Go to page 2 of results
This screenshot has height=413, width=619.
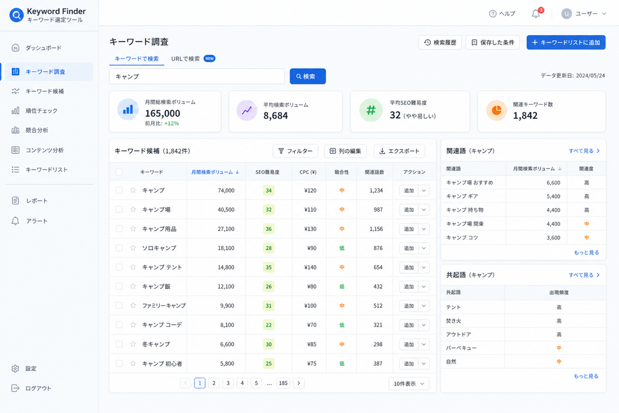[x=214, y=383]
